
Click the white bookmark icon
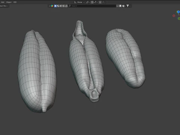pyautogui.click(x=120, y=6)
